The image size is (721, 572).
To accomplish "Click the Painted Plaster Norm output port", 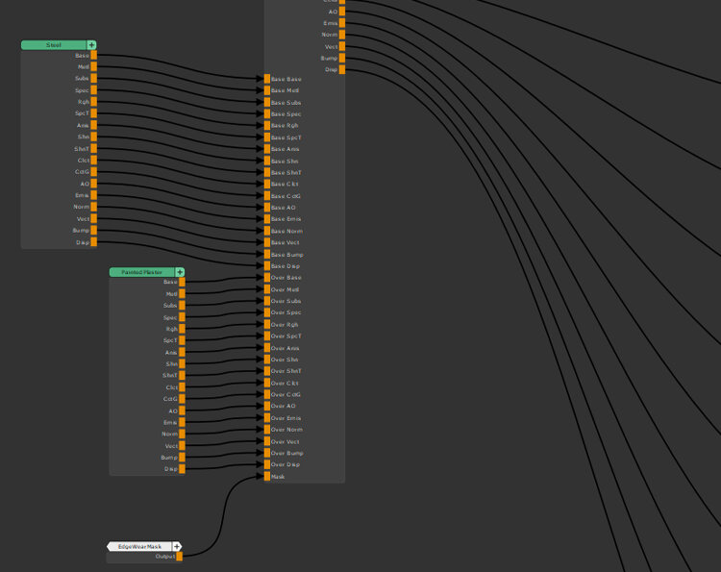I will 182,434.
